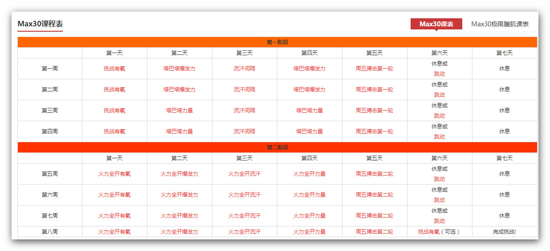Click the Max30课程表 heading

coord(40,24)
